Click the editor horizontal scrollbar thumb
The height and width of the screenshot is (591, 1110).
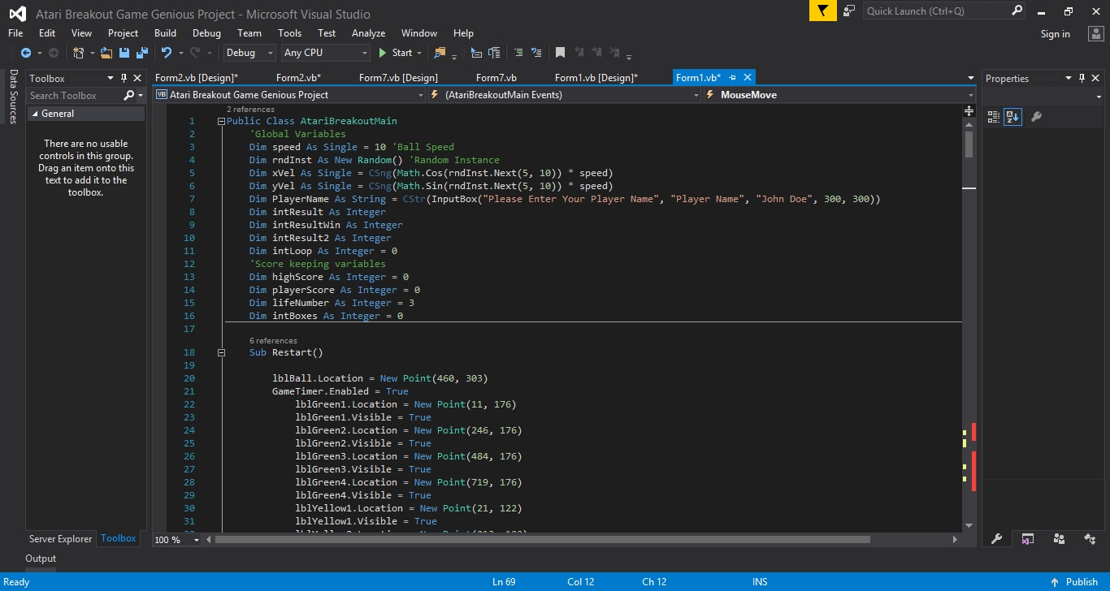pyautogui.click(x=542, y=540)
